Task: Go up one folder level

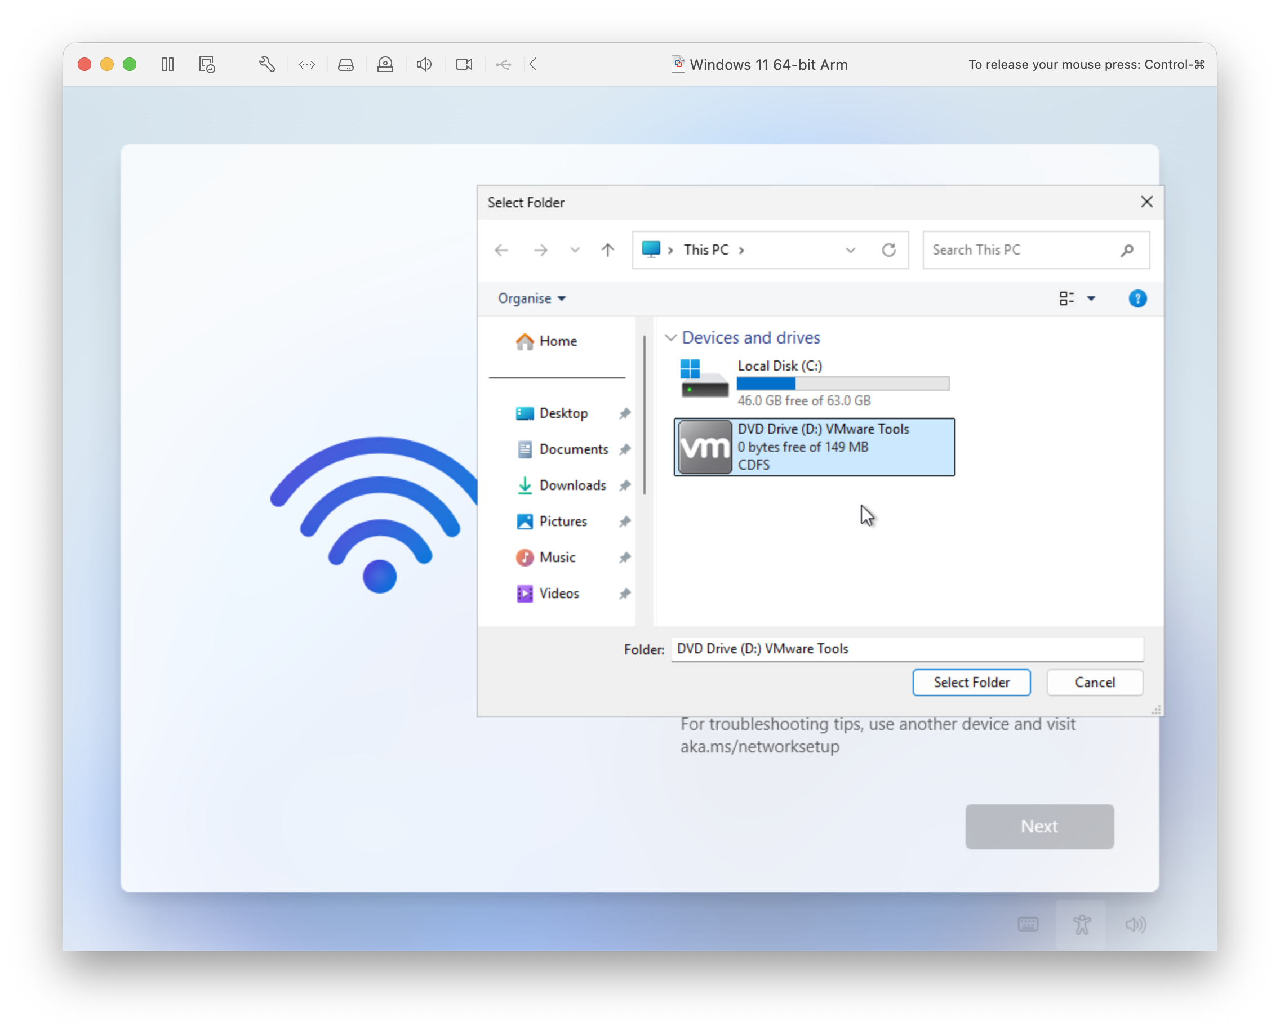Action: (607, 250)
